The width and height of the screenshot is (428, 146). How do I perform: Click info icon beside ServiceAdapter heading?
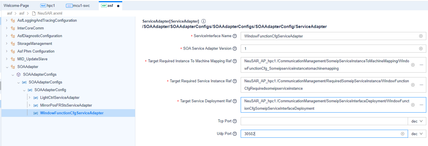204,21
